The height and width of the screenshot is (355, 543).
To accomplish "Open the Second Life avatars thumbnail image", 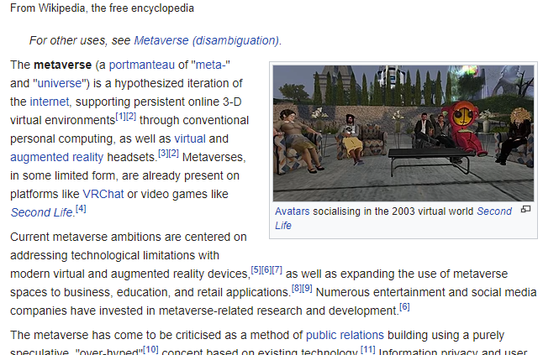I will click(403, 133).
